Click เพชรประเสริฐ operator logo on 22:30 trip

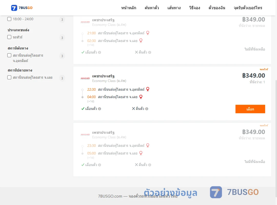point(85,78)
